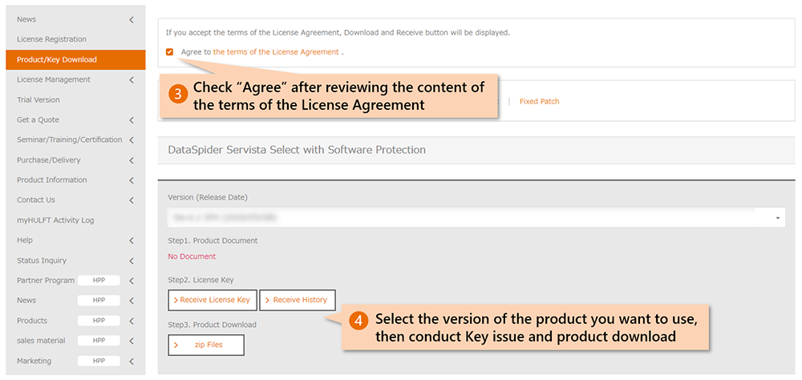
Task: Toggle the Agree license terms checkbox
Action: click(169, 52)
